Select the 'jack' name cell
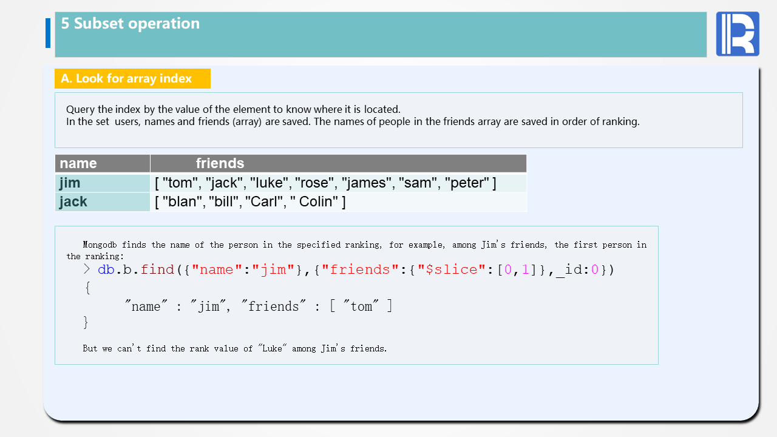The height and width of the screenshot is (437, 777). click(x=73, y=202)
